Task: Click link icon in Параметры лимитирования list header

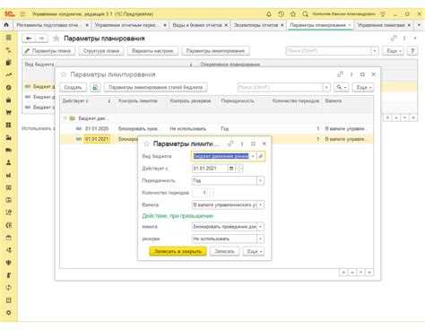Action: click(340, 74)
